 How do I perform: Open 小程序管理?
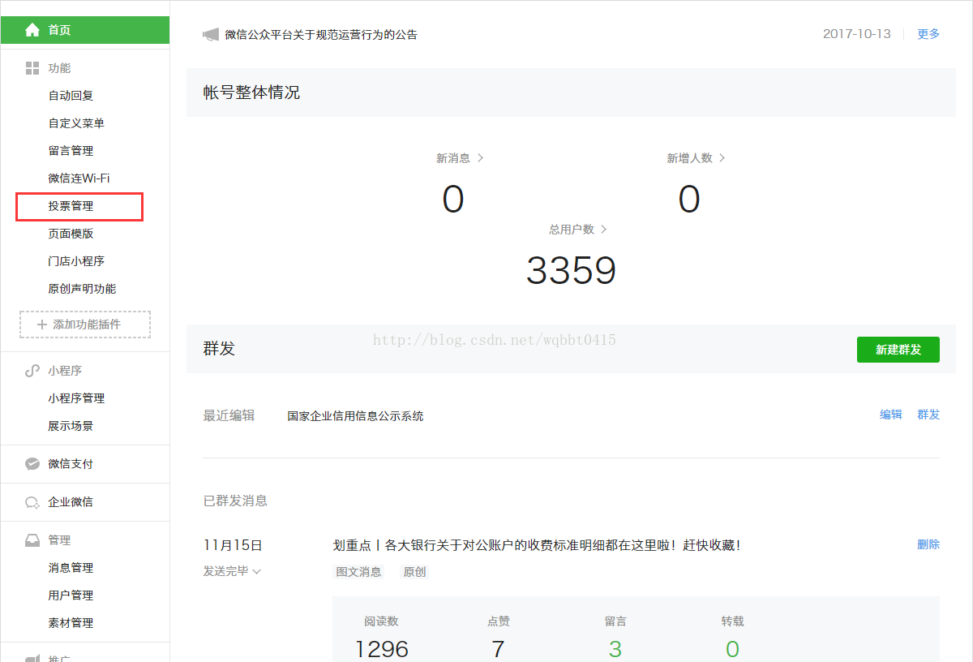[x=76, y=398]
